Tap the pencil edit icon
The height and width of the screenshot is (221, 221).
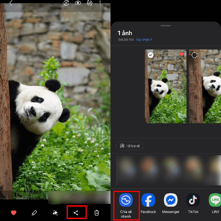(x=34, y=213)
